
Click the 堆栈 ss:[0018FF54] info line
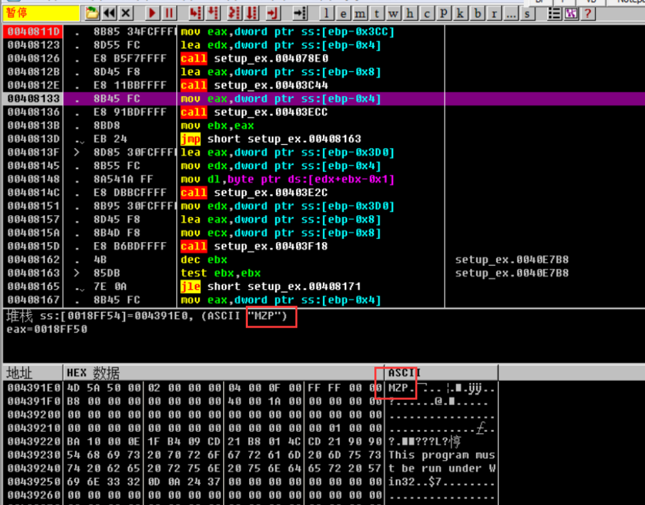[147, 316]
